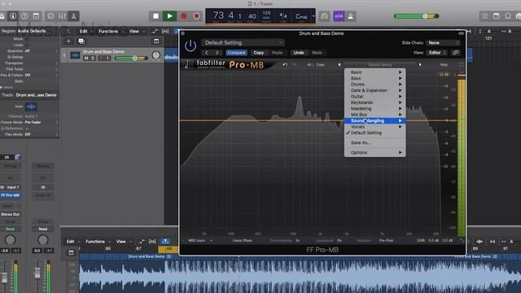Image resolution: width=521 pixels, height=293 pixels.
Task: Expand the Vocals presets submenu
Action: tap(374, 127)
